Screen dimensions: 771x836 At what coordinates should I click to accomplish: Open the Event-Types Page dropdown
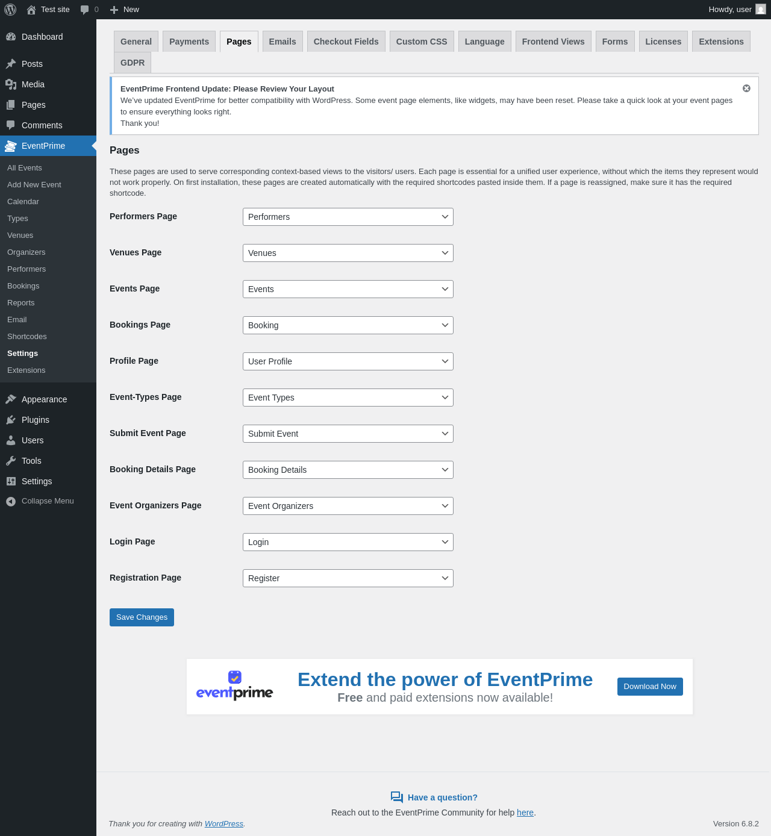click(x=348, y=398)
